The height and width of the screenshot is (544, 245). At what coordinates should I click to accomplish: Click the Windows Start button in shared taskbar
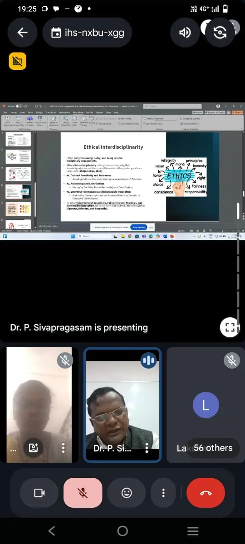(73, 236)
